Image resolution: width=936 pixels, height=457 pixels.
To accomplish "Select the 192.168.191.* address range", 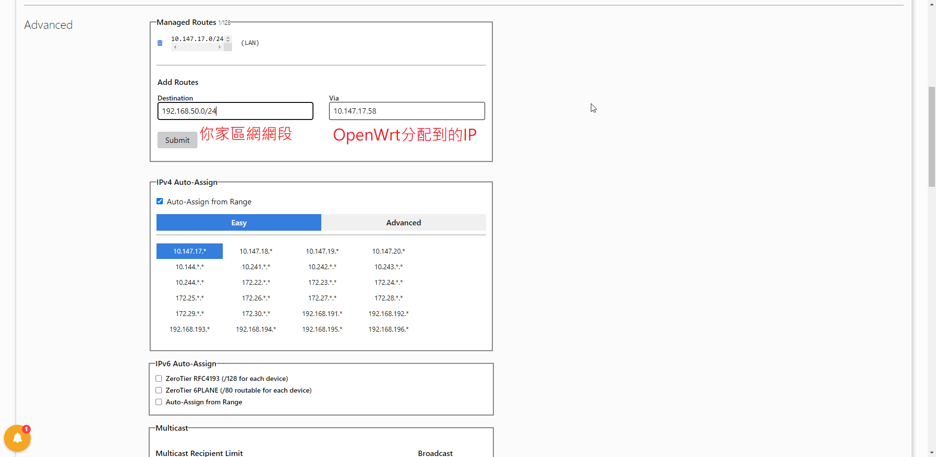I will 322,314.
